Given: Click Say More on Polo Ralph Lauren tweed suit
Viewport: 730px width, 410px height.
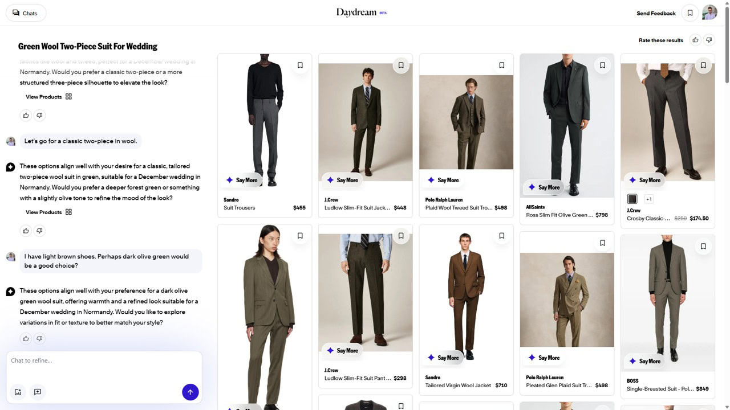Looking at the screenshot, I should tap(443, 180).
